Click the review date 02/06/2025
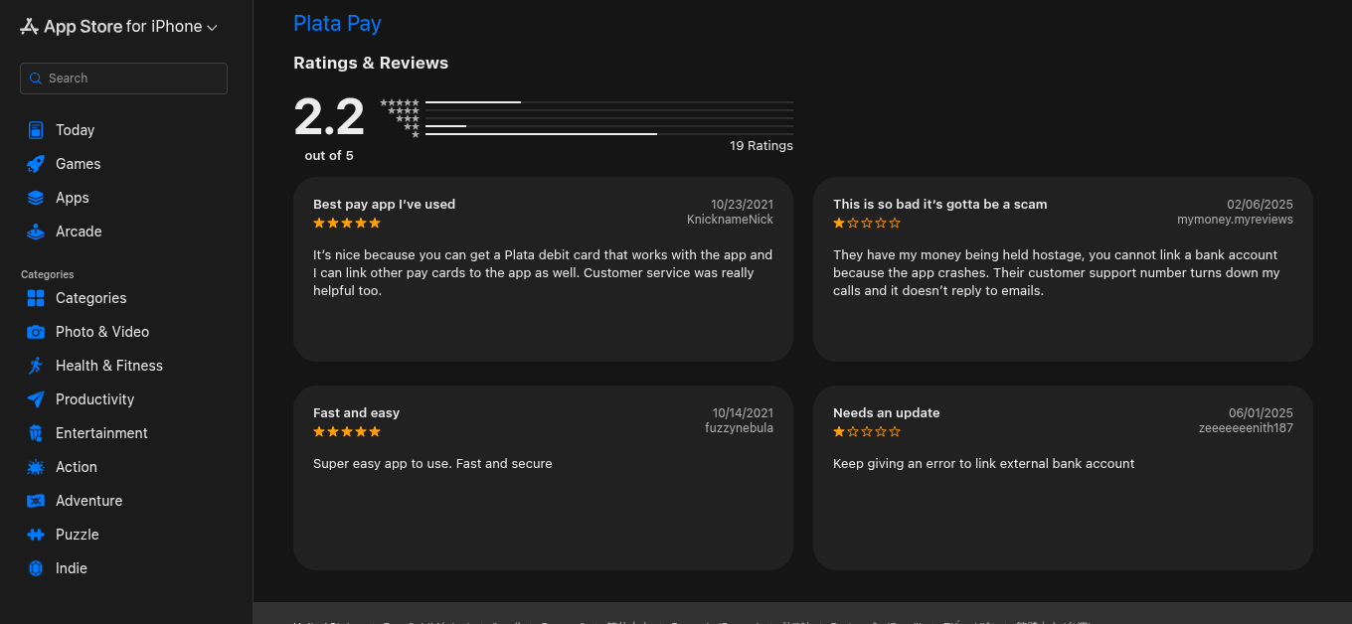The image size is (1352, 624). pos(1260,205)
